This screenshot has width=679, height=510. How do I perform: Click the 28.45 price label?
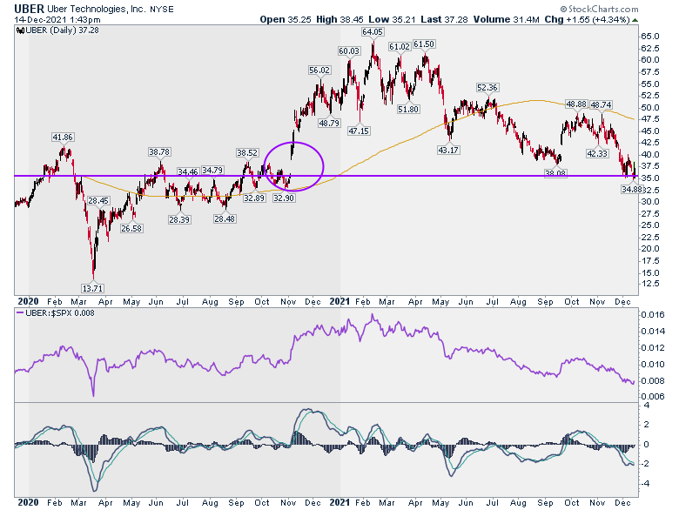[98, 200]
